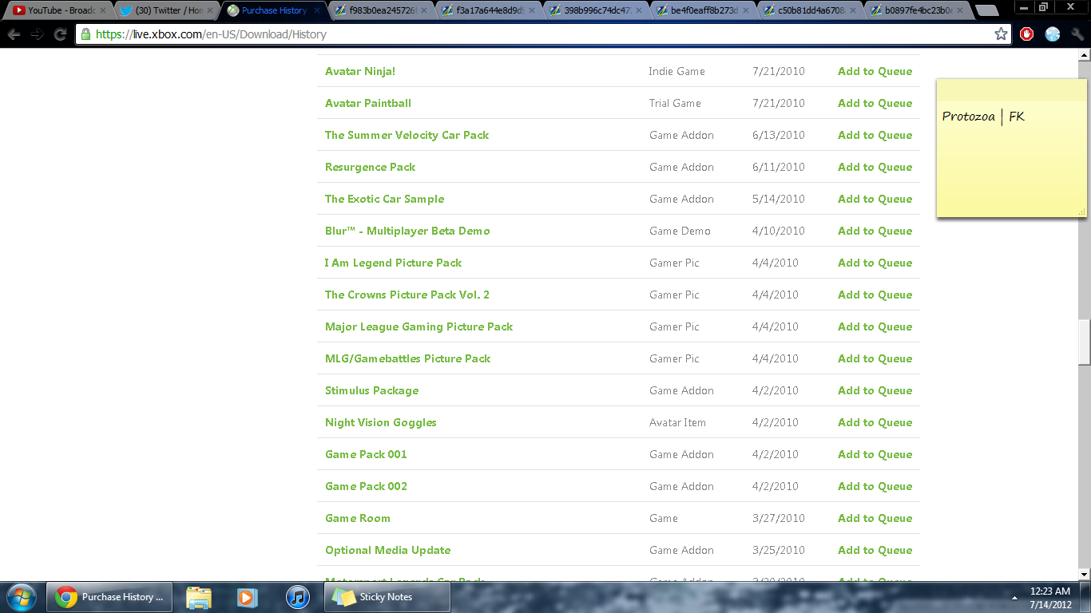Open the Stimulus Package link

click(371, 390)
